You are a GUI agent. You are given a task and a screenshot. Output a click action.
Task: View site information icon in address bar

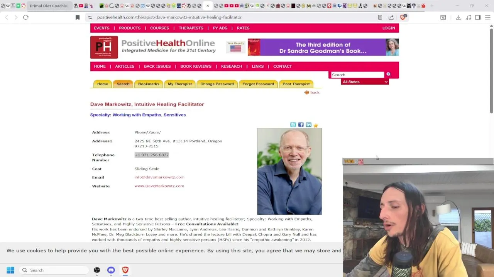(x=90, y=17)
